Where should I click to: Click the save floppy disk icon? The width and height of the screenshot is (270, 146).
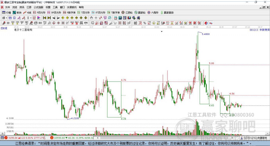point(129,18)
